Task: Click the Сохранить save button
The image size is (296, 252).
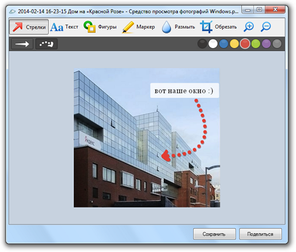Action: [214, 234]
